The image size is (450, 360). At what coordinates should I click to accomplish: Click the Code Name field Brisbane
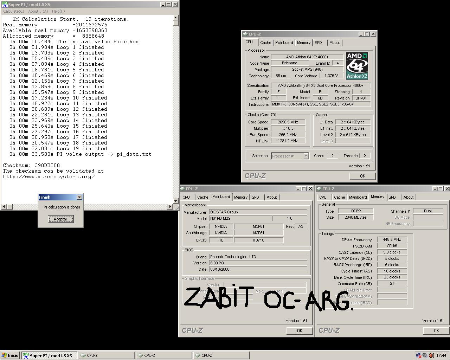(x=290, y=63)
